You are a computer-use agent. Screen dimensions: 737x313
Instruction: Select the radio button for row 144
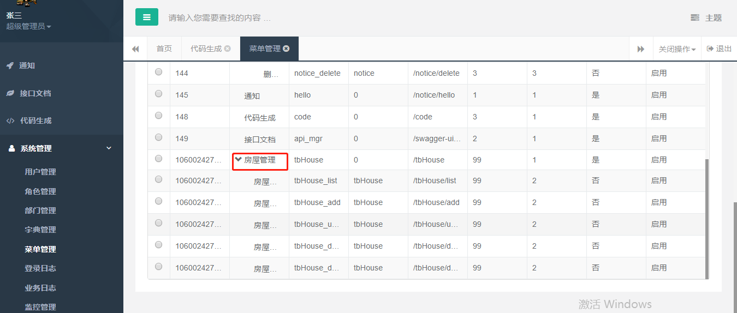point(159,72)
